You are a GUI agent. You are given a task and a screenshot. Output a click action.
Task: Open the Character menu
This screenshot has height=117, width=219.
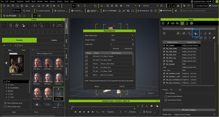20,1
